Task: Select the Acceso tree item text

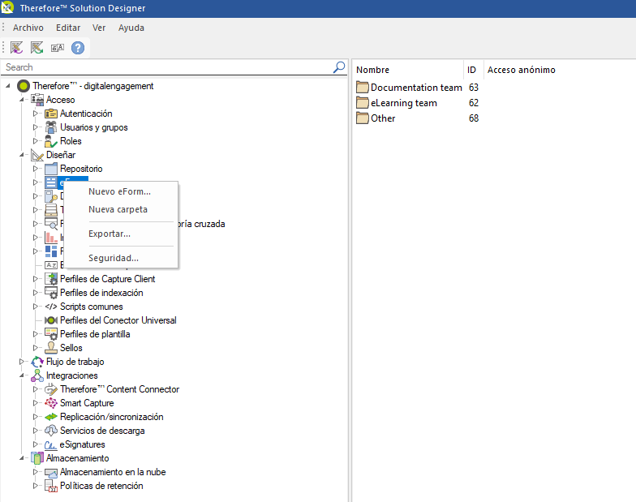Action: 60,100
